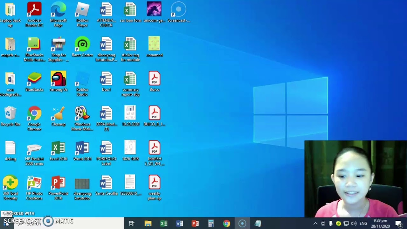Open File Explorer from the taskbar

point(148,223)
